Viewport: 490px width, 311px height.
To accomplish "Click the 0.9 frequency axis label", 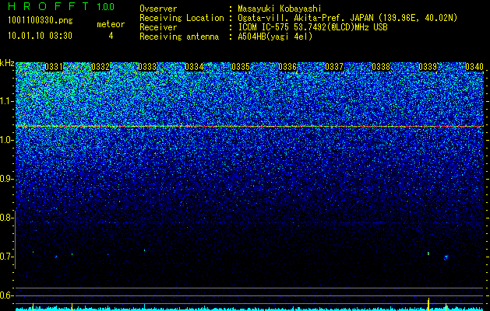I will coord(5,179).
